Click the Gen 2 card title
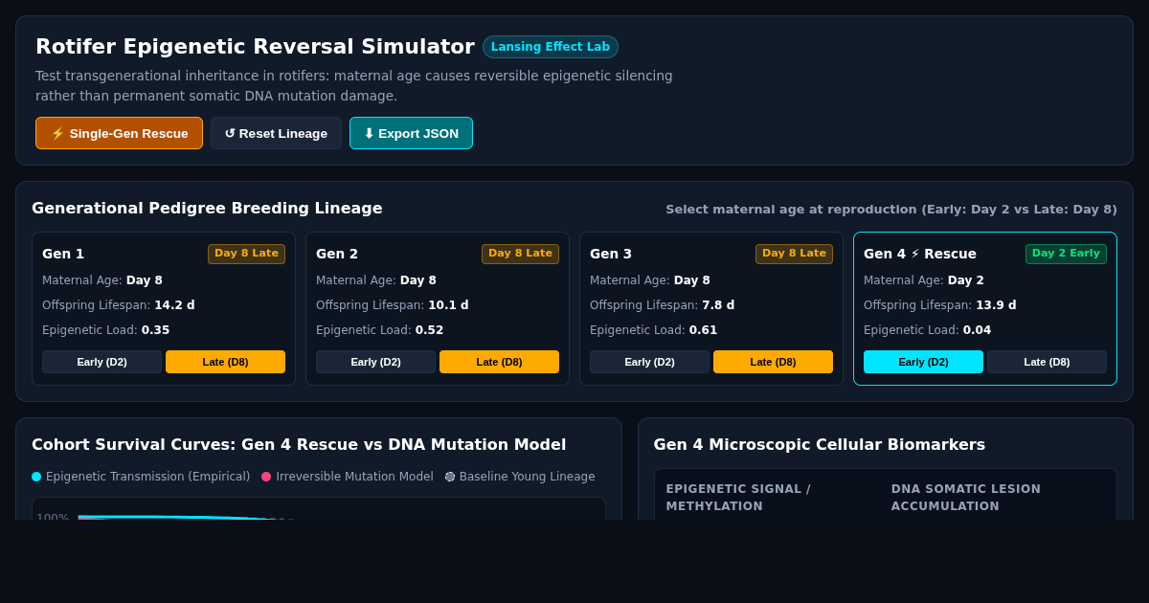1149x603 pixels. coord(337,254)
